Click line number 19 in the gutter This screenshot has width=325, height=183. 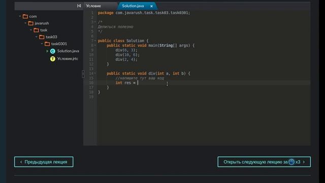coord(91,97)
